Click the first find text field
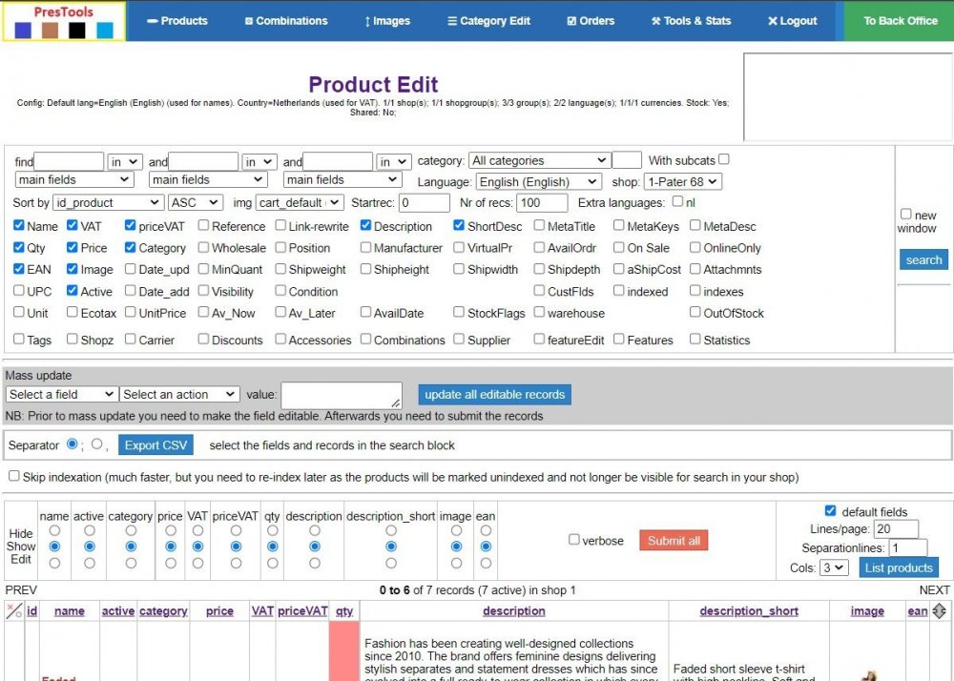Image resolution: width=954 pixels, height=681 pixels. 69,162
